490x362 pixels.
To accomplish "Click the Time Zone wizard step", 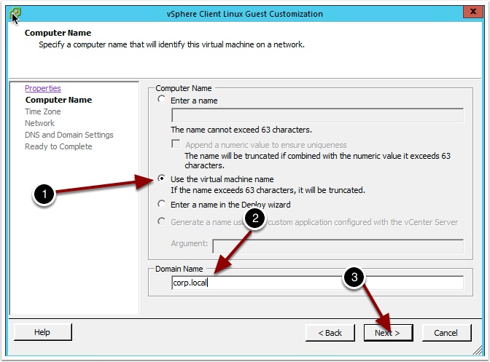I will [43, 111].
